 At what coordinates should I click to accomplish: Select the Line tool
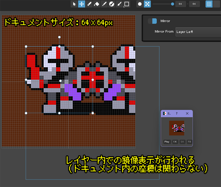pyautogui.click(x=104, y=4)
